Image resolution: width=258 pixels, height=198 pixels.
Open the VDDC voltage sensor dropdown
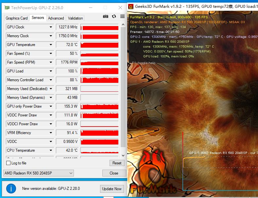(x=51, y=142)
